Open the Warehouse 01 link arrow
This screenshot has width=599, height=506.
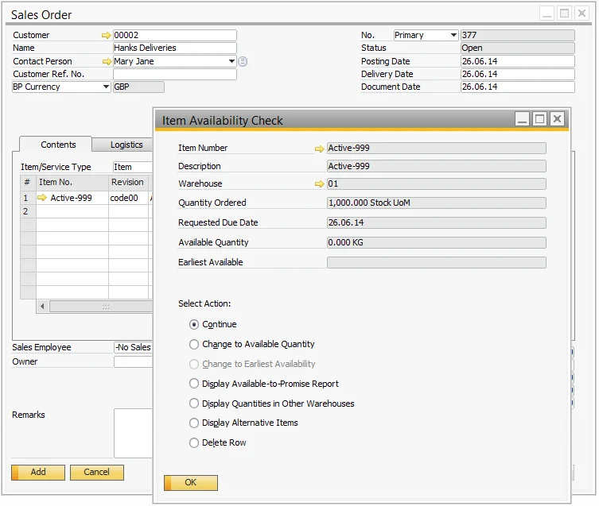pyautogui.click(x=319, y=184)
